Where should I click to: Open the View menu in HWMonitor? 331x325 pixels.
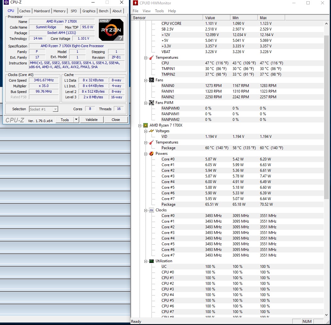click(146, 11)
